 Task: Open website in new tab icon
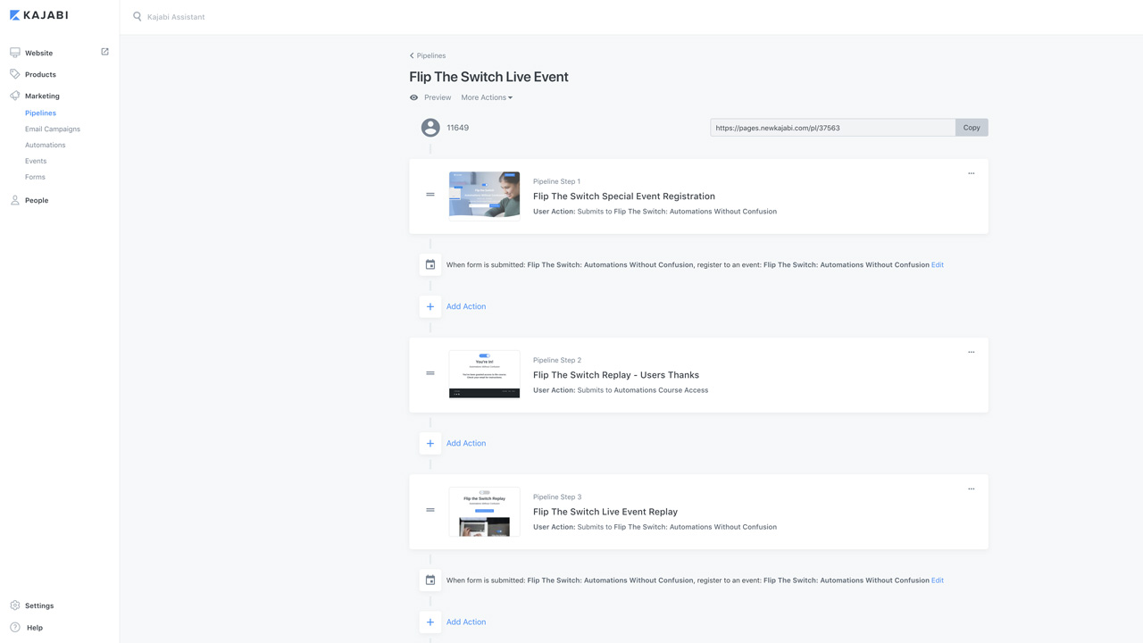tap(104, 52)
